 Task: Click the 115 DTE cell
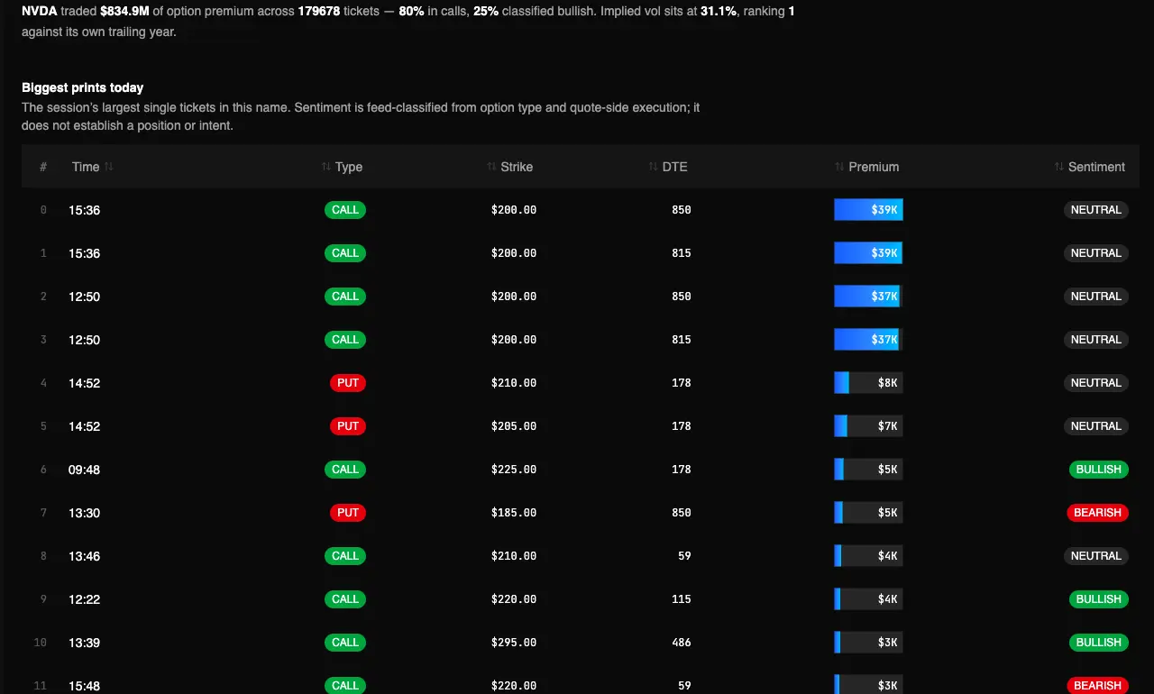(x=682, y=599)
